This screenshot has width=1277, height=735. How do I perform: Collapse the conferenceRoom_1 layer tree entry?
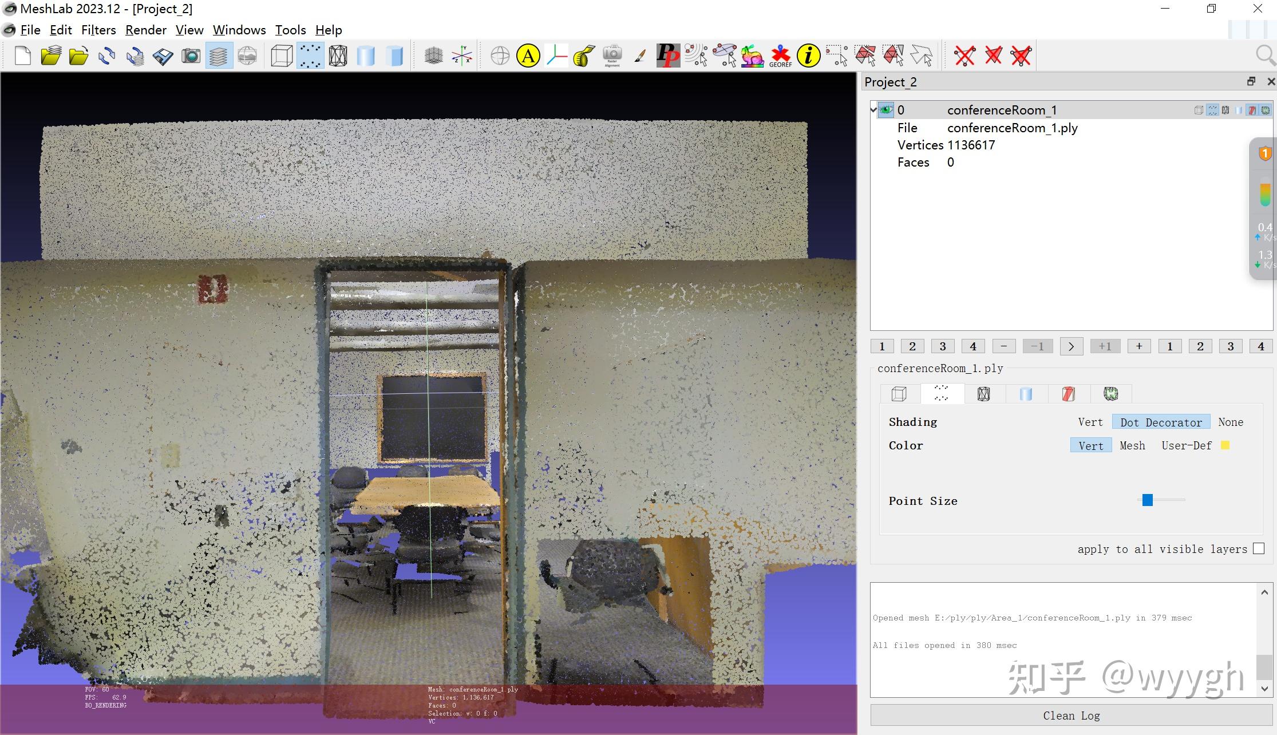click(x=873, y=109)
